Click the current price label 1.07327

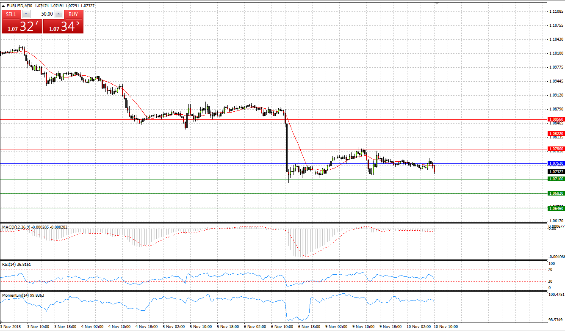(x=556, y=172)
